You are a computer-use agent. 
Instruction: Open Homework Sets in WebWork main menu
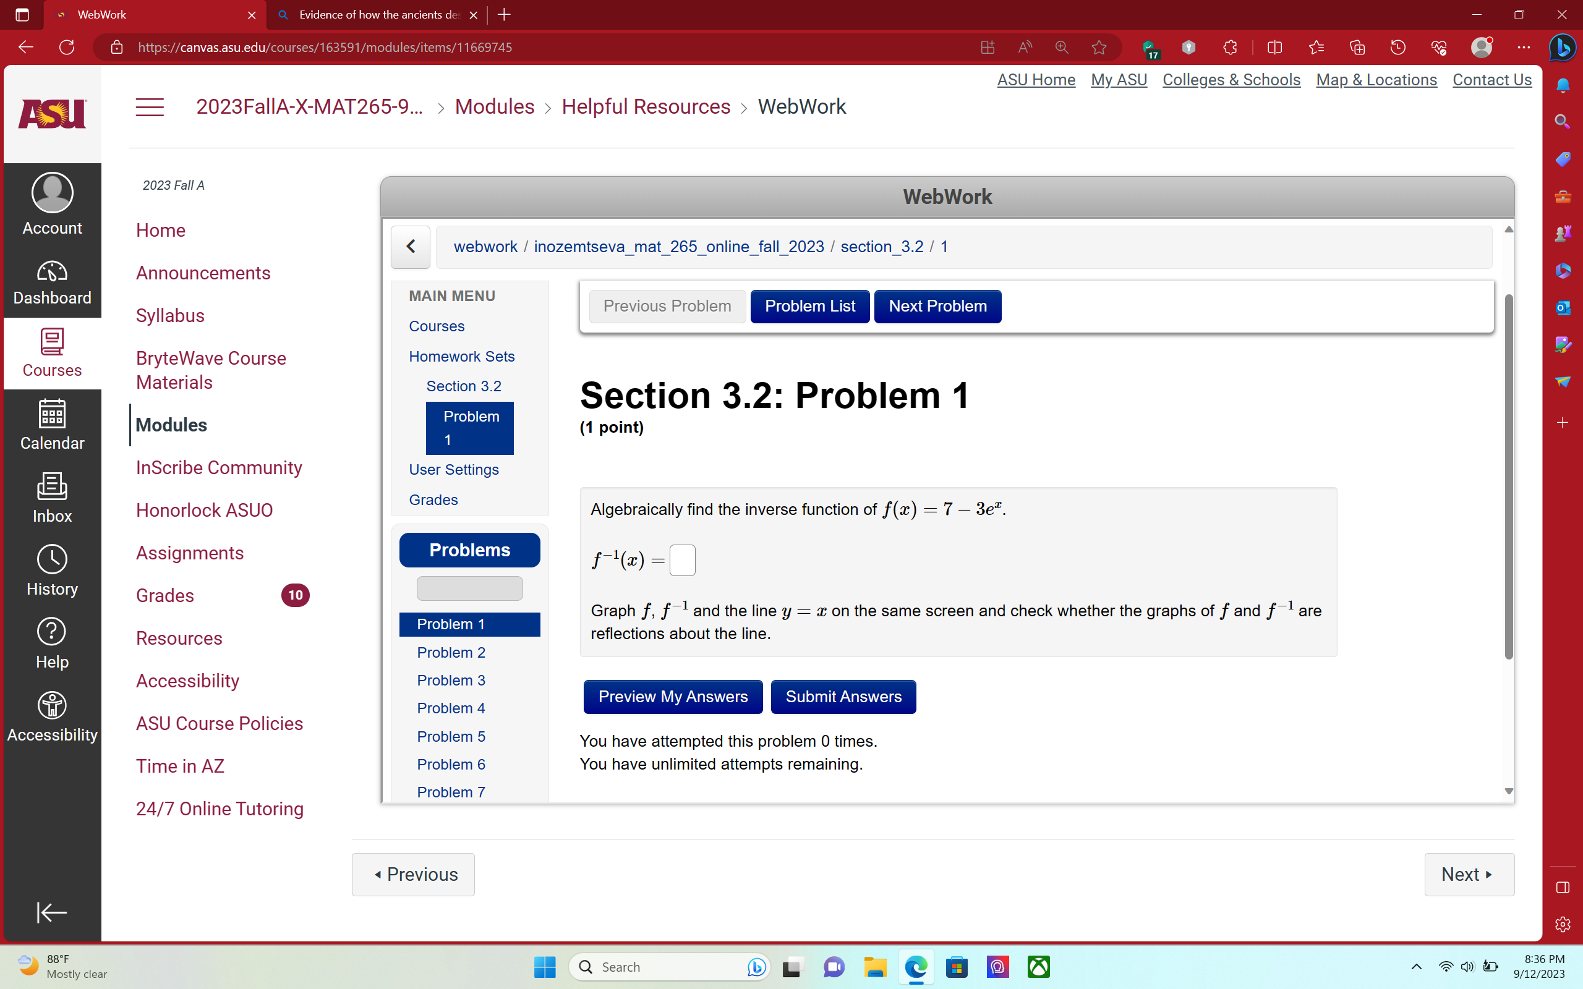[461, 357]
